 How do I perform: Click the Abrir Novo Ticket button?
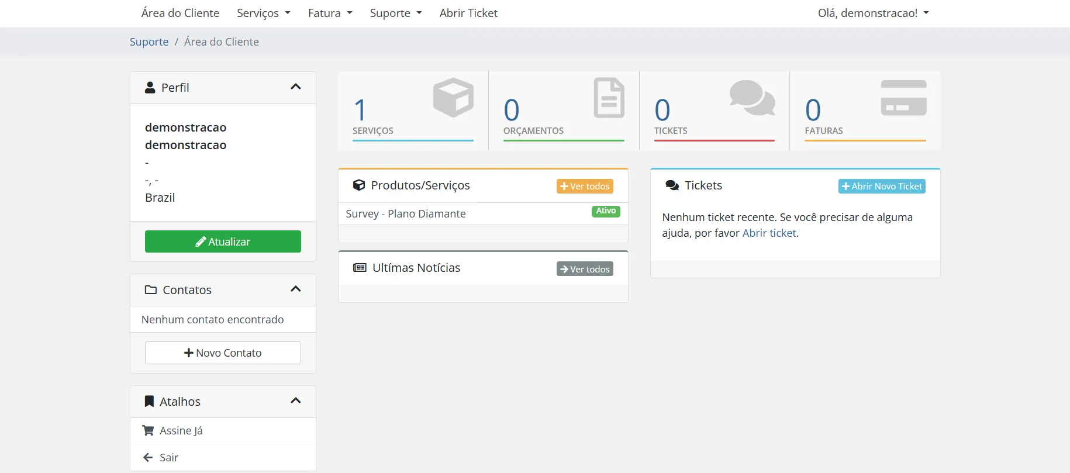pos(882,186)
